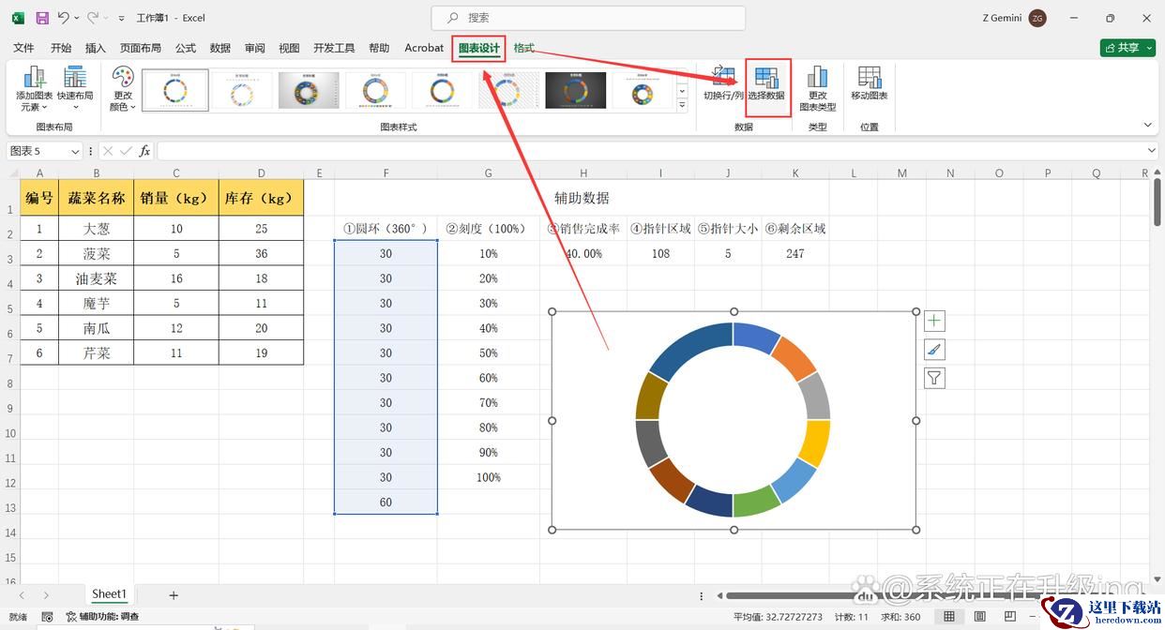
Task: Add a new sheet with plus button
Action: point(174,595)
